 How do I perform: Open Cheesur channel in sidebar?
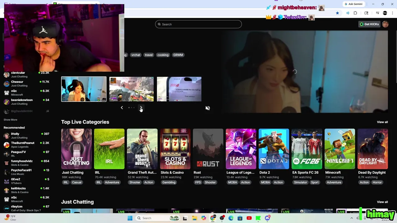(x=26, y=84)
